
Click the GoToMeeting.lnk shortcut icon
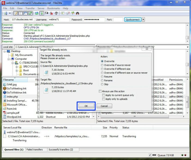(5, 88)
